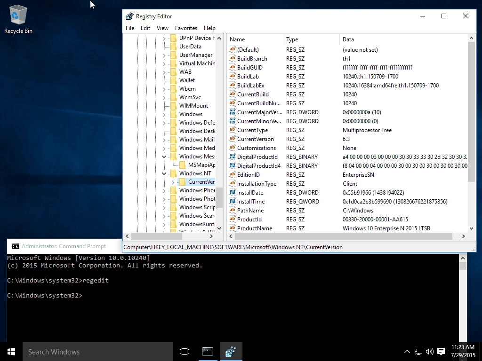This screenshot has height=361, width=482.
Task: Click the tree pane vertical scroll thumb
Action: tap(219, 198)
